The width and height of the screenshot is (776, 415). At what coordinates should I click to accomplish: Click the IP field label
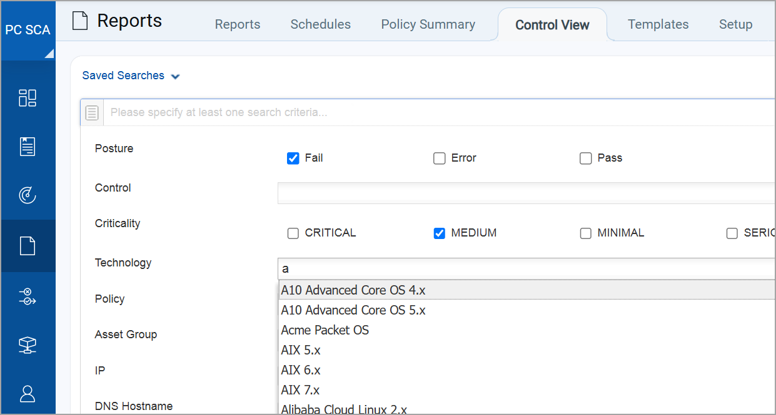click(x=100, y=371)
